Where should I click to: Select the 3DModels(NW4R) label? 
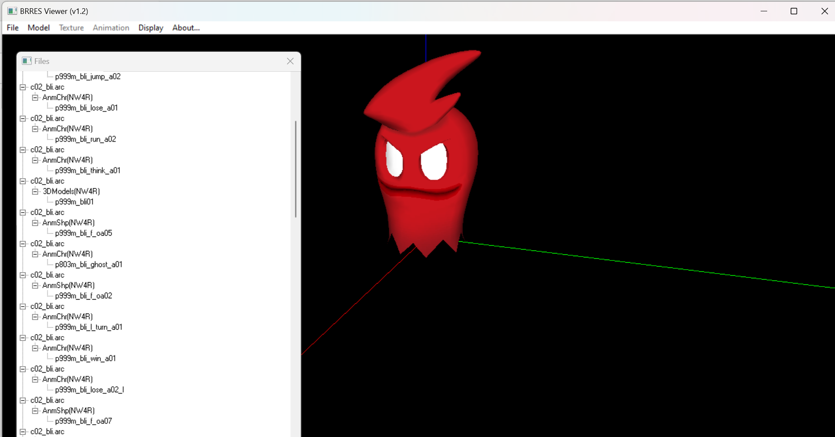71,191
